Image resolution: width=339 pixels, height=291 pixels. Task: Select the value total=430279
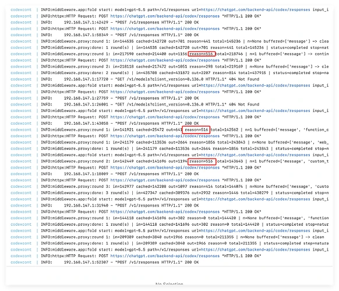point(255,192)
